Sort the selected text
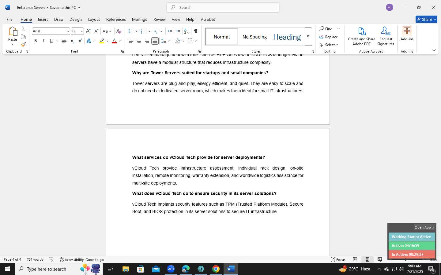Screen dimensions: 441x275 click(x=187, y=31)
